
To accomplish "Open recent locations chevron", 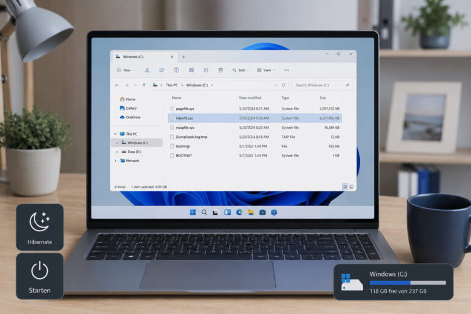I will tap(136, 85).
